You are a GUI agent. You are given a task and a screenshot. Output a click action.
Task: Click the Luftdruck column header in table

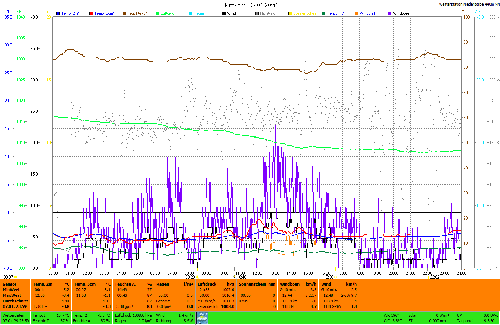coord(207,284)
